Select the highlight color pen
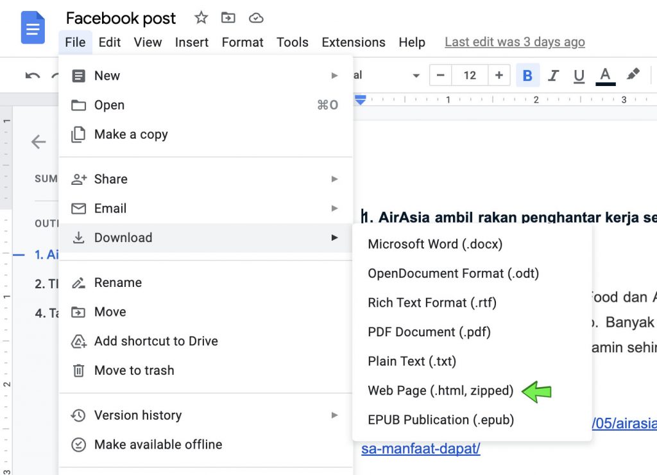The height and width of the screenshot is (475, 657). point(633,74)
